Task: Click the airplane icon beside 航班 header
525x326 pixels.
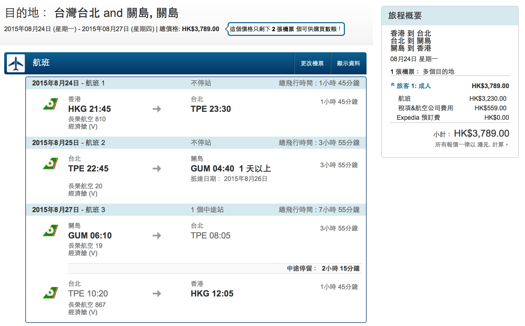Action: point(16,63)
